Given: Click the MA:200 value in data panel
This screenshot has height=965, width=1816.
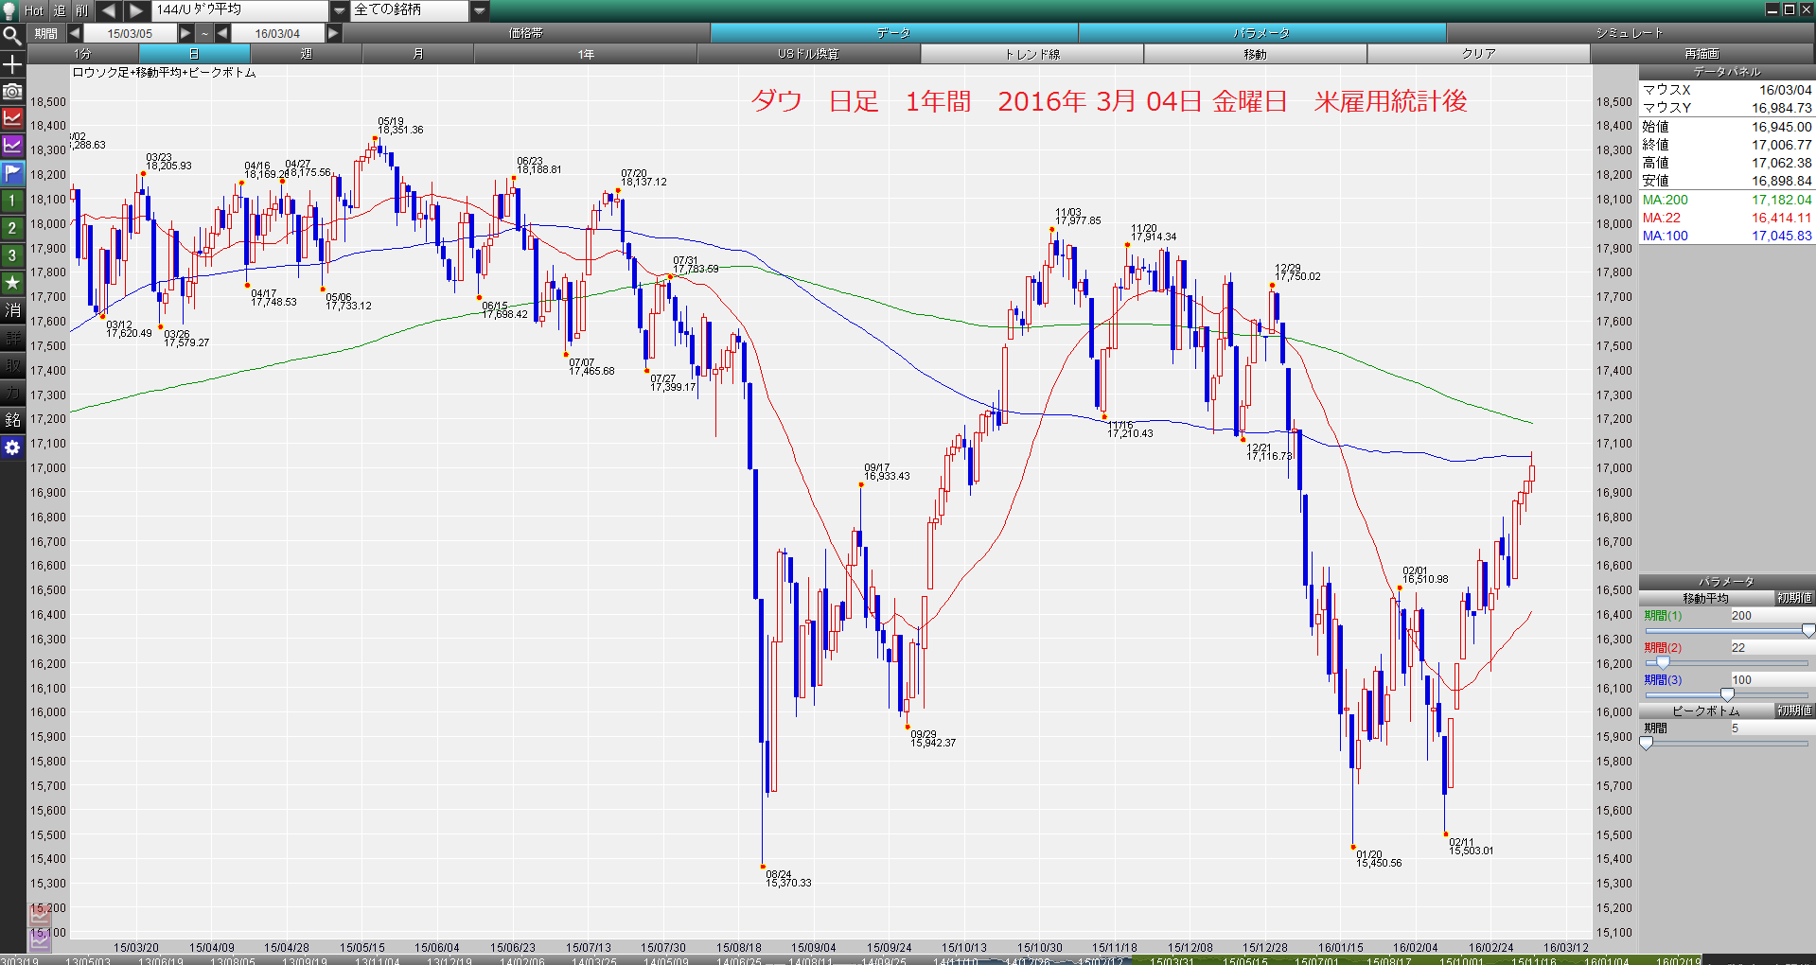Looking at the screenshot, I should point(1782,201).
